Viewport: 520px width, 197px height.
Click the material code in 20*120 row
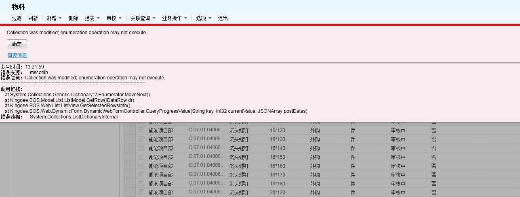click(207, 193)
